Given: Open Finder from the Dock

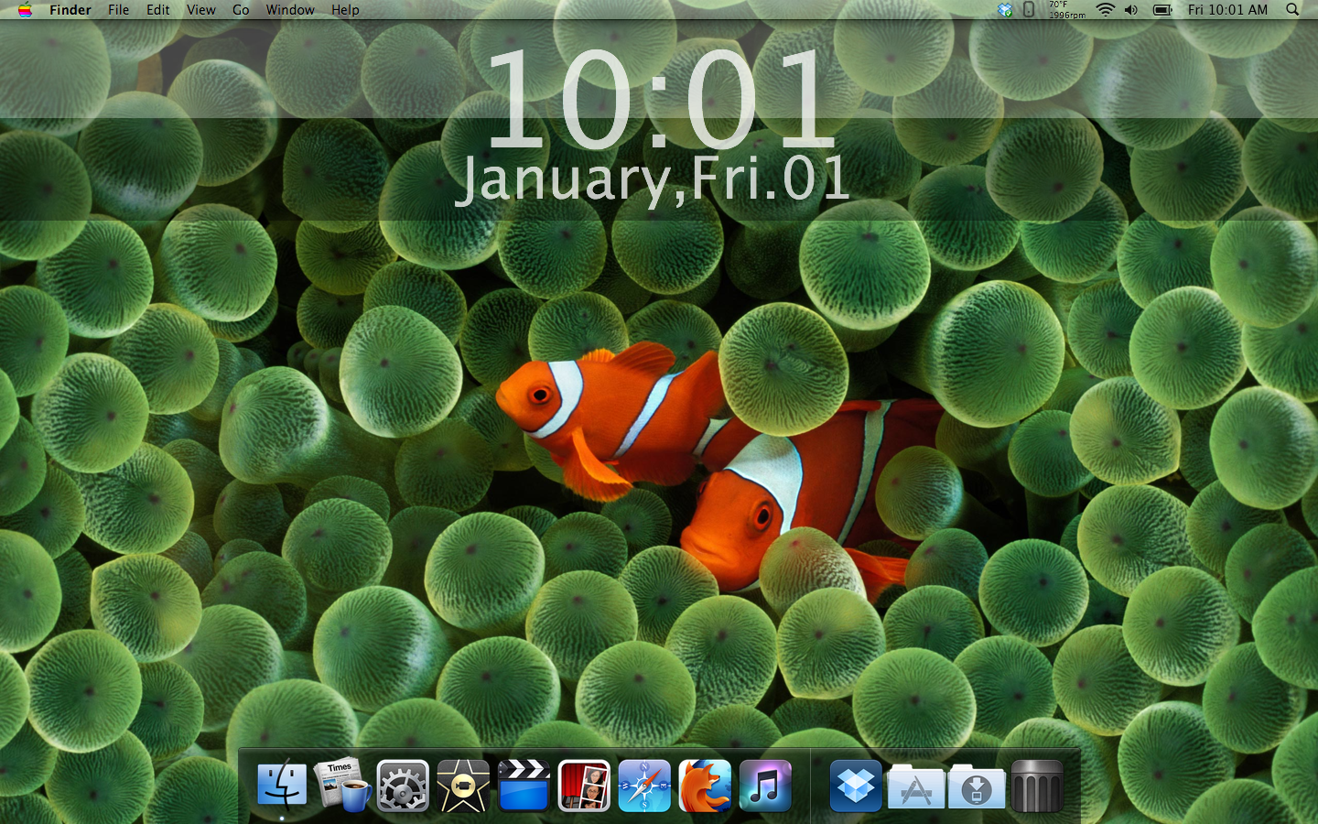Looking at the screenshot, I should (x=282, y=786).
